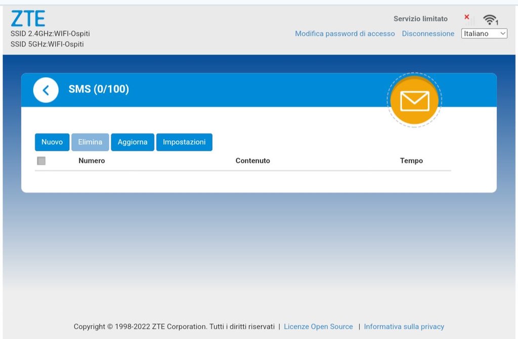Open the Italiano language dropdown
Viewport: 518px width, 339px height.
484,33
